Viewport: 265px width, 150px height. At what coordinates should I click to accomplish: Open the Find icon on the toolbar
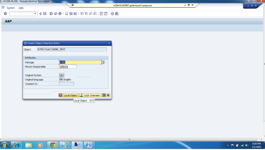click(71, 14)
